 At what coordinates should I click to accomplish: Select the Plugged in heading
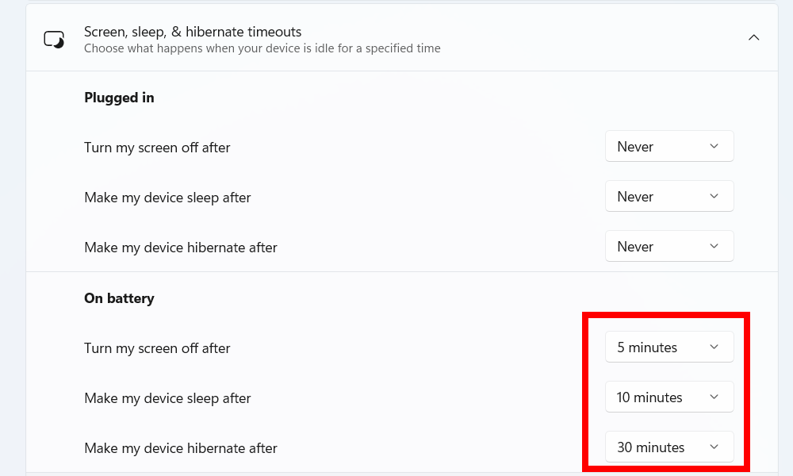click(119, 98)
